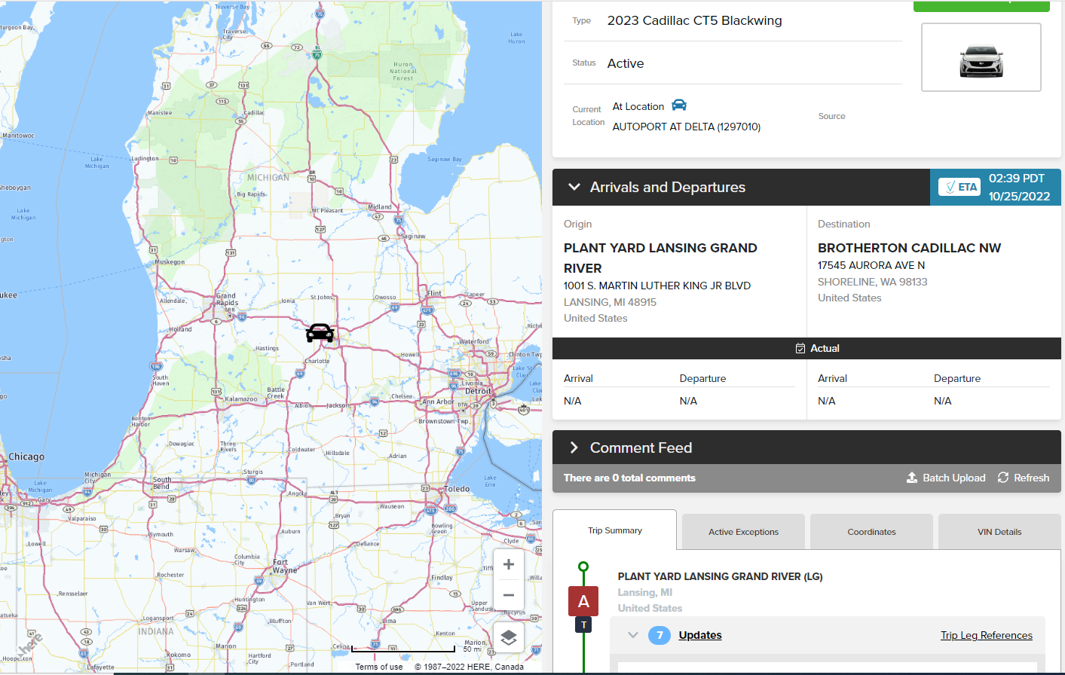Image resolution: width=1065 pixels, height=675 pixels.
Task: Zoom out on the map
Action: pos(509,595)
